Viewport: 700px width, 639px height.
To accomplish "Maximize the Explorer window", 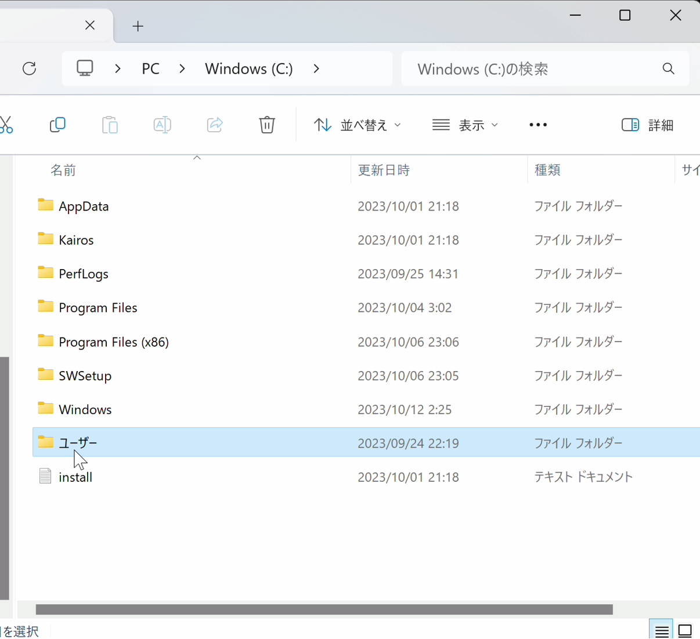I will tap(625, 15).
